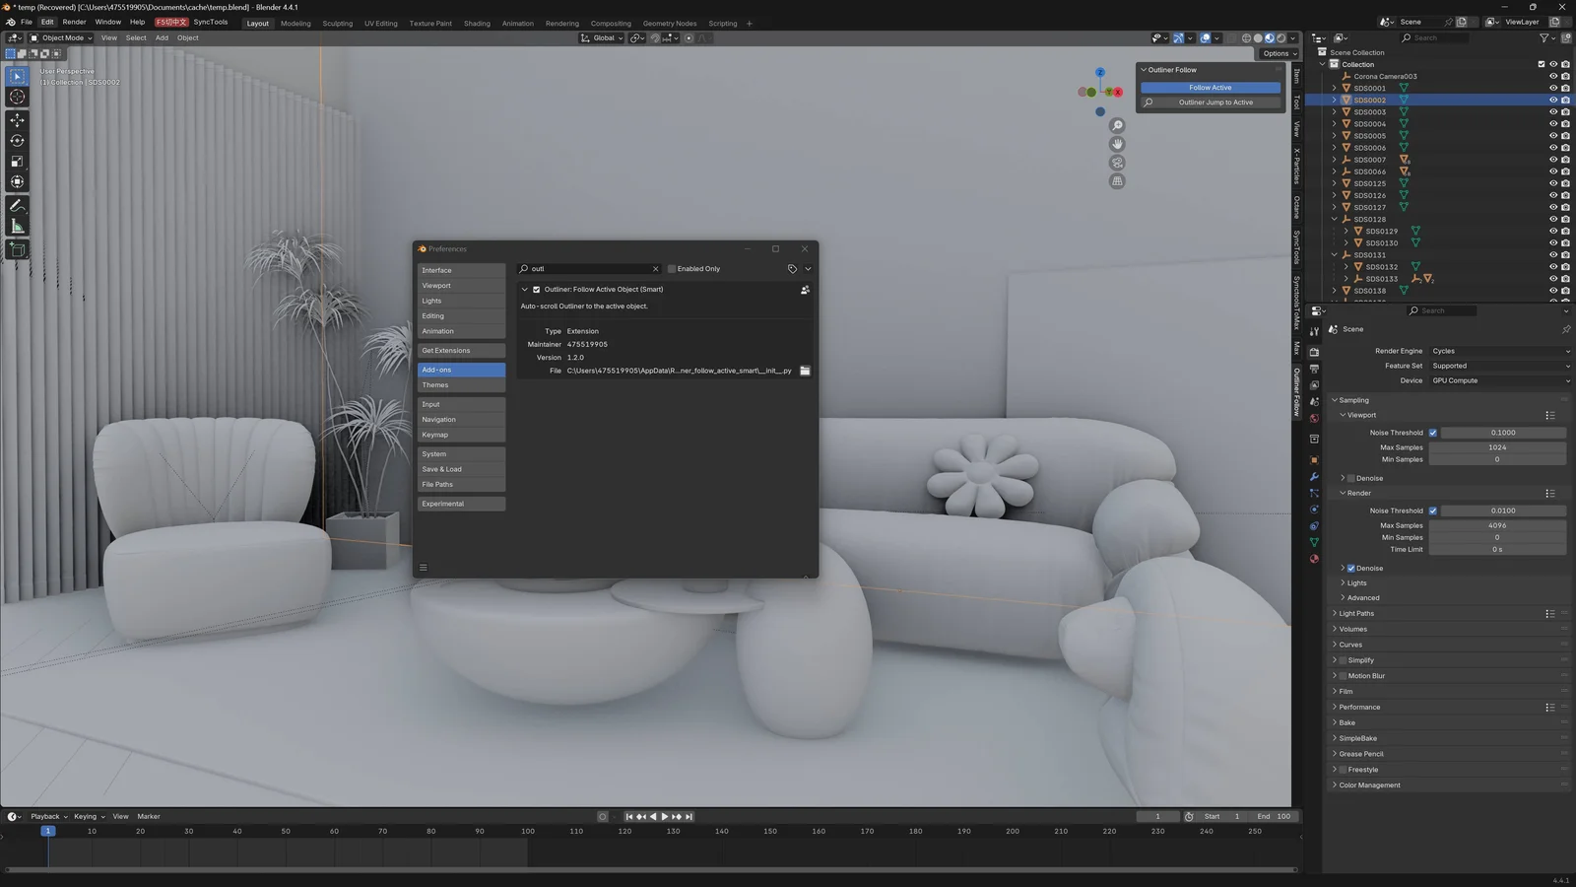Select the Measure tool
The image size is (1576, 887).
point(17,226)
